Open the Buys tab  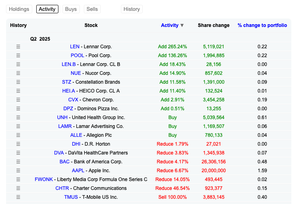pyautogui.click(x=71, y=9)
